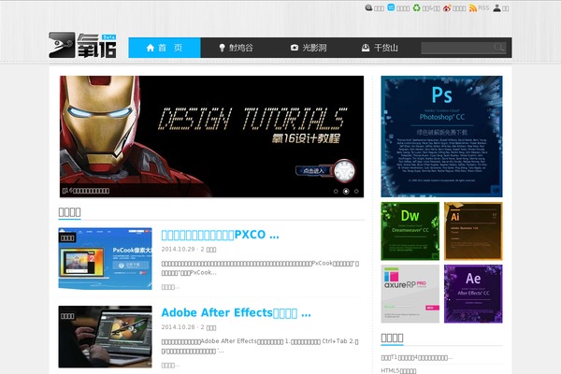Open the Adobe After Effects article title
Screen dimensions: 561x374
pyautogui.click(x=237, y=313)
